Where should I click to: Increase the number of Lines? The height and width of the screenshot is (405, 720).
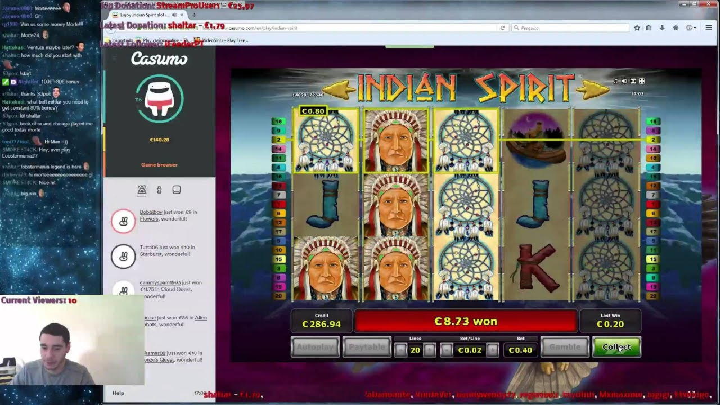429,350
